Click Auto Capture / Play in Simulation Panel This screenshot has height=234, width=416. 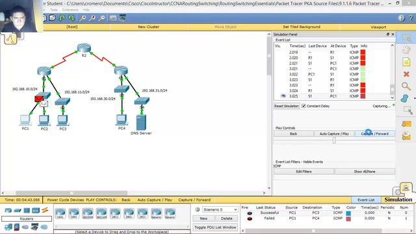(x=334, y=134)
